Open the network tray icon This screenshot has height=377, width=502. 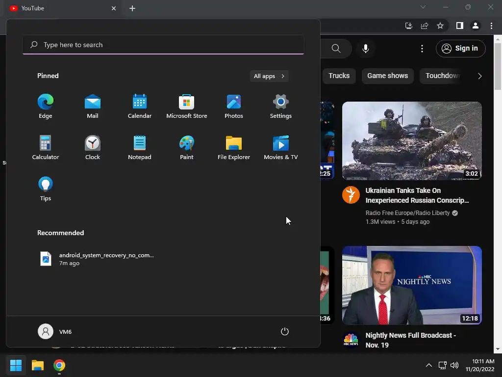(x=443, y=365)
